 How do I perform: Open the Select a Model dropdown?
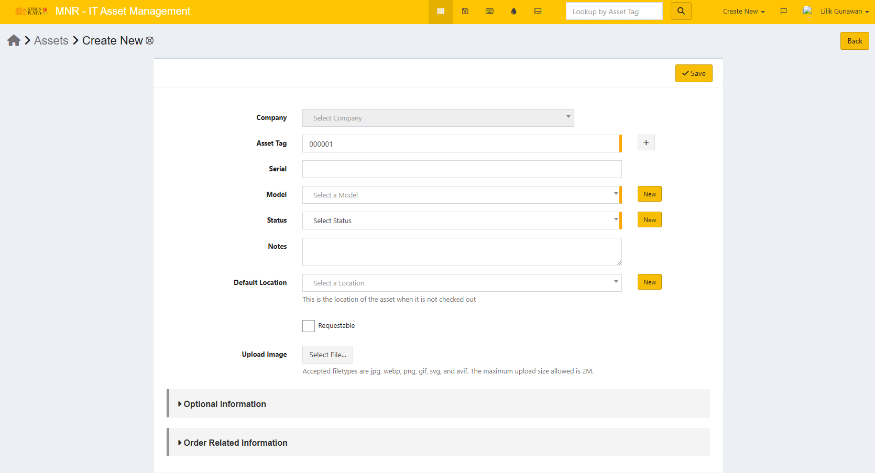[461, 195]
